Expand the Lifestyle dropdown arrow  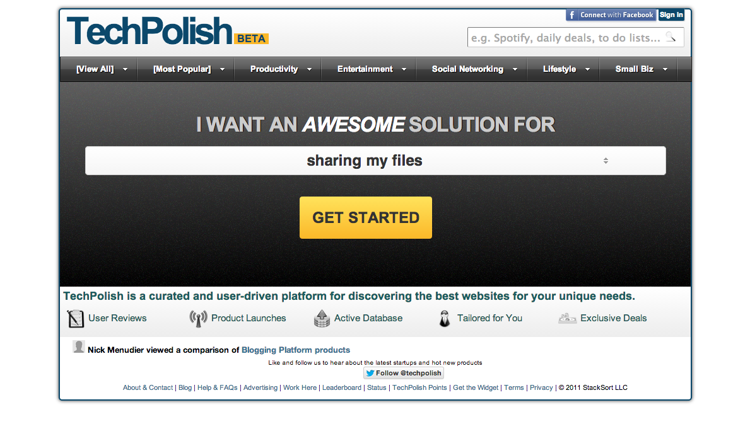[588, 70]
